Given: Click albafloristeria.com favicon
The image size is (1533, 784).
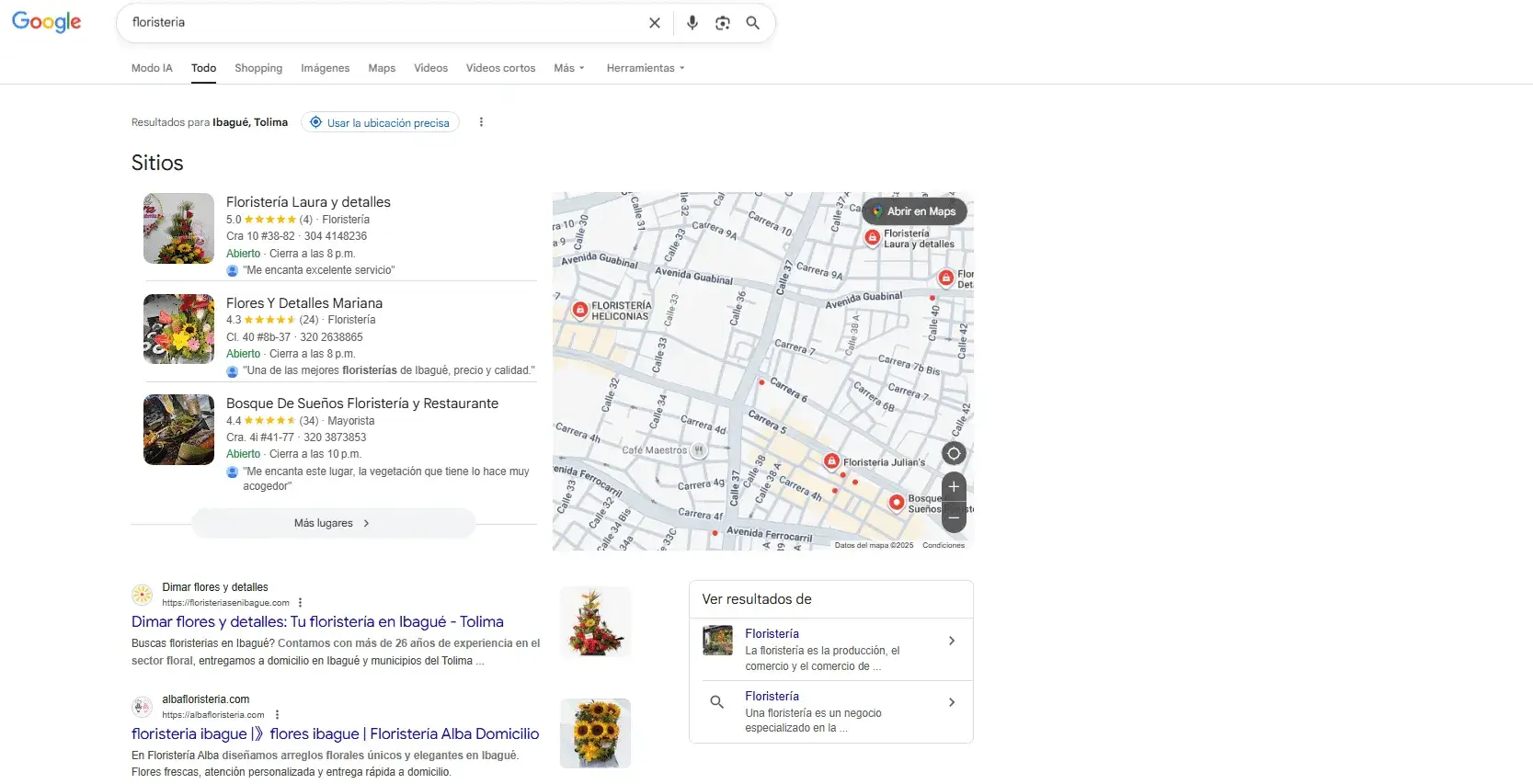Looking at the screenshot, I should [x=142, y=707].
